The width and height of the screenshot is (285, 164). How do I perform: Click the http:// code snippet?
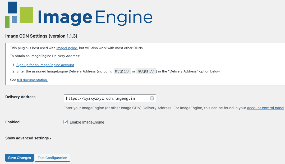(122, 71)
